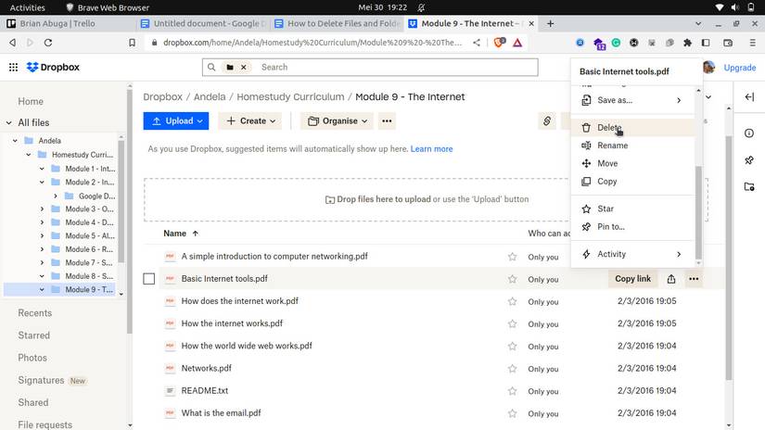Open the Learn more link

coord(431,149)
